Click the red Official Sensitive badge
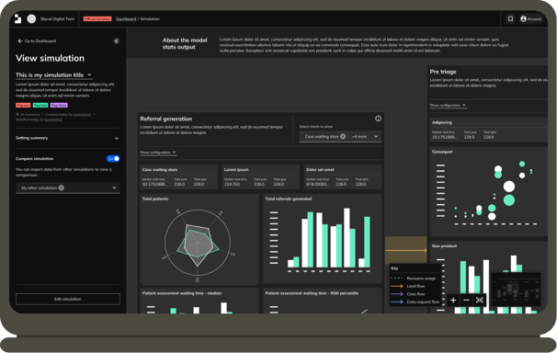This screenshot has height=353, width=557. point(97,18)
